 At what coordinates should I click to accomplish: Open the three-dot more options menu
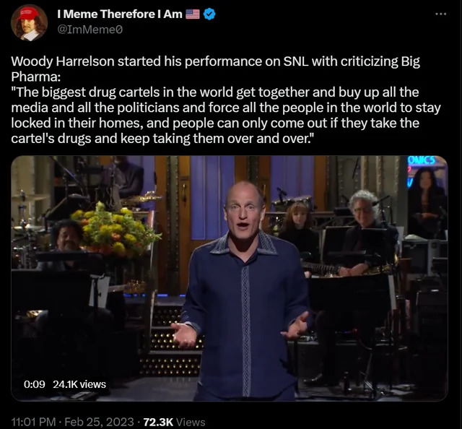[x=441, y=14]
